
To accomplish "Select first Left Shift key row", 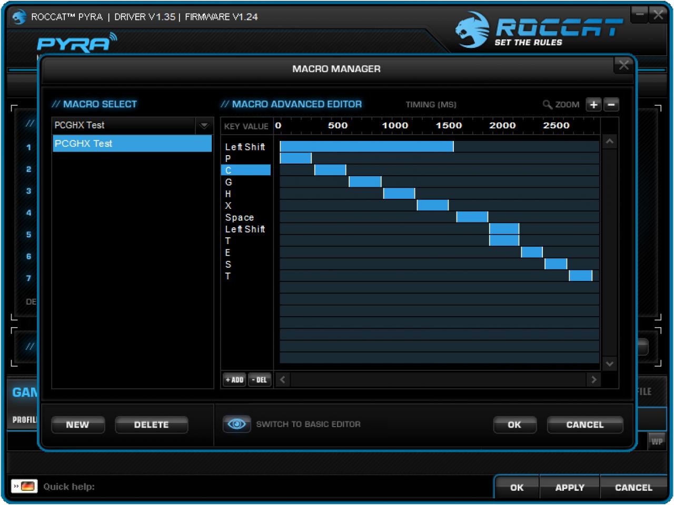I will (x=246, y=147).
